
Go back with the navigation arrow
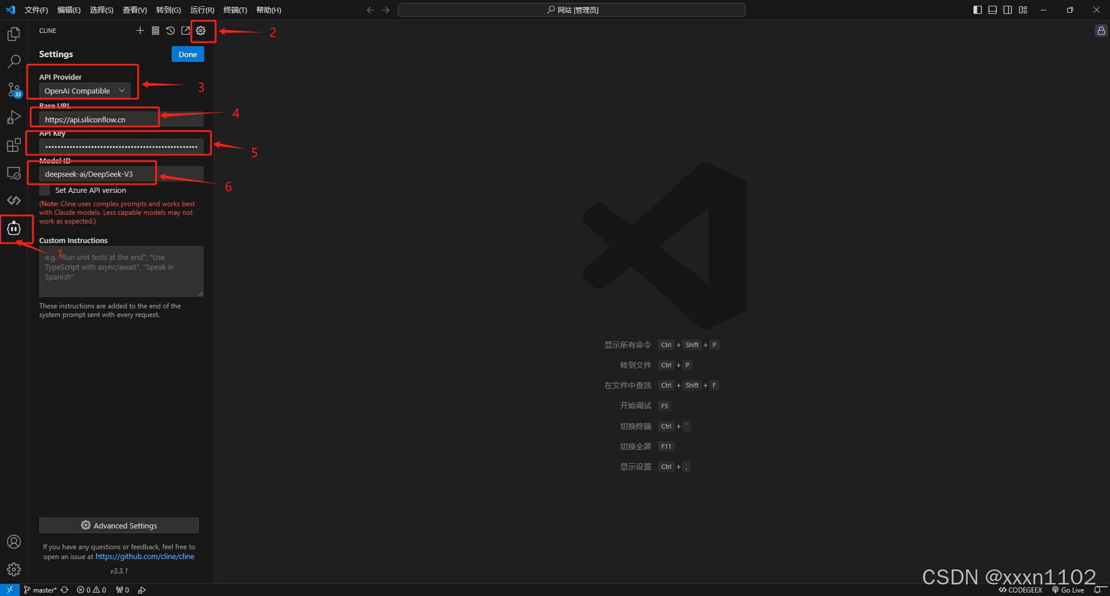pyautogui.click(x=371, y=10)
